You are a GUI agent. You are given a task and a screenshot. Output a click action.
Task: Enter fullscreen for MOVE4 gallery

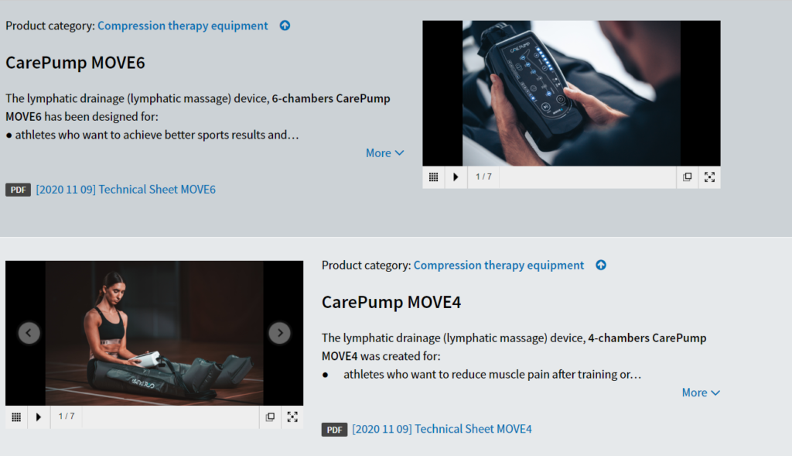(292, 417)
